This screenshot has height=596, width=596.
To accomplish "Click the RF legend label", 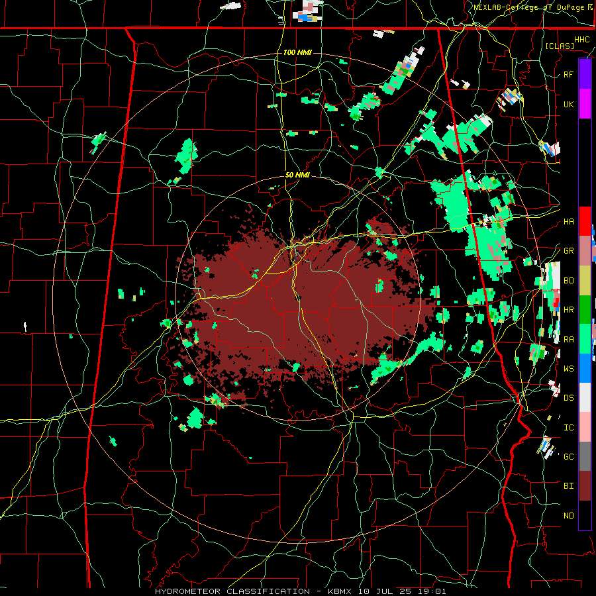I will pos(568,74).
